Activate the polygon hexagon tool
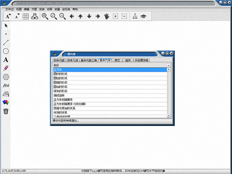This screenshot has width=232, height=174. pos(6,77)
